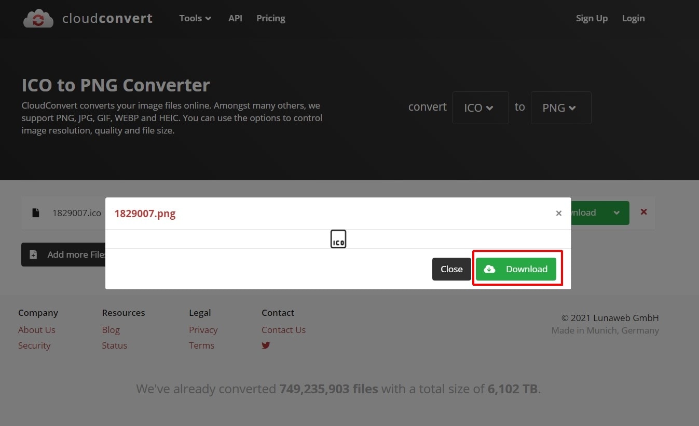The image size is (699, 426).
Task: Click the cloudconvert brand name text
Action: tap(107, 19)
